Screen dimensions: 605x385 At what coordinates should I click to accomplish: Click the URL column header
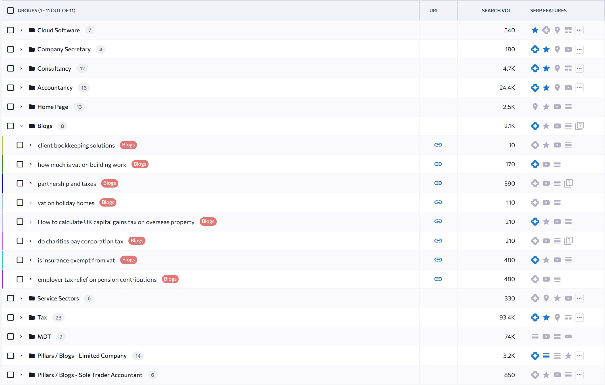tap(434, 10)
